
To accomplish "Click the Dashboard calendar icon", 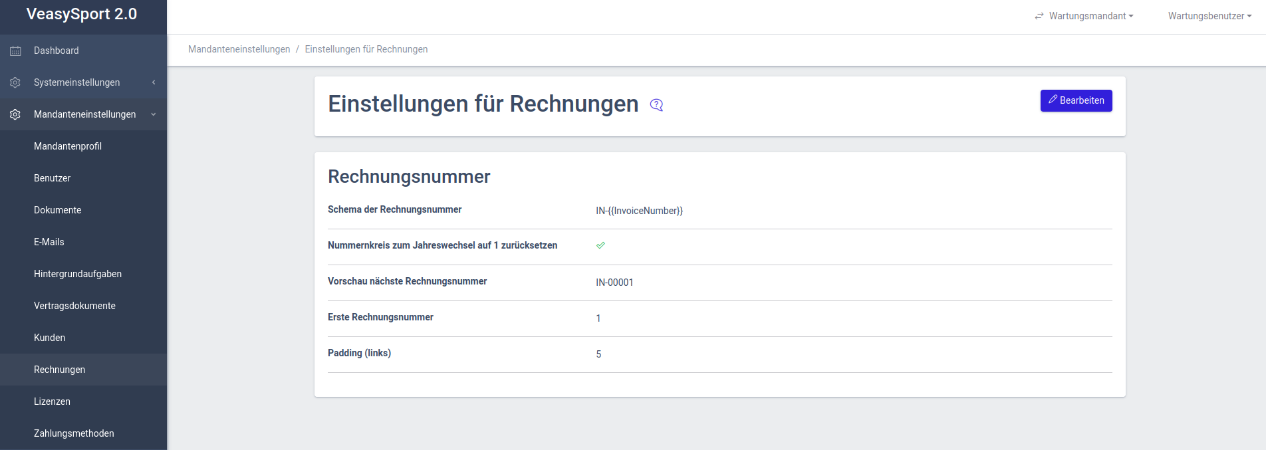I will pos(15,51).
